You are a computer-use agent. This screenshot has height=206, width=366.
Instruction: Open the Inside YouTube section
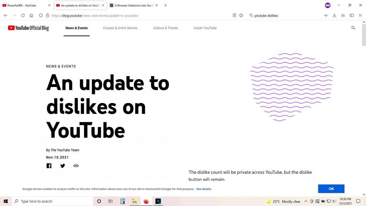[x=205, y=28]
